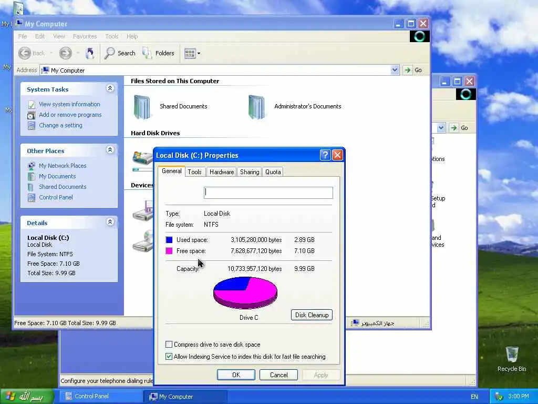Click Add or remove programs icon
This screenshot has width=538, height=404.
(x=31, y=115)
